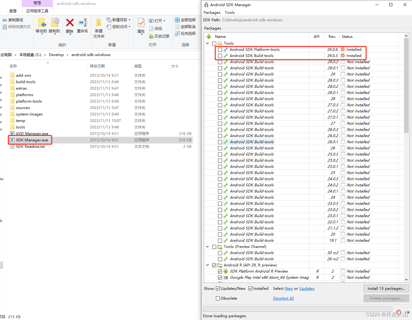Select the platform-tools folder icon
This screenshot has width=412, height=320.
click(x=12, y=101)
